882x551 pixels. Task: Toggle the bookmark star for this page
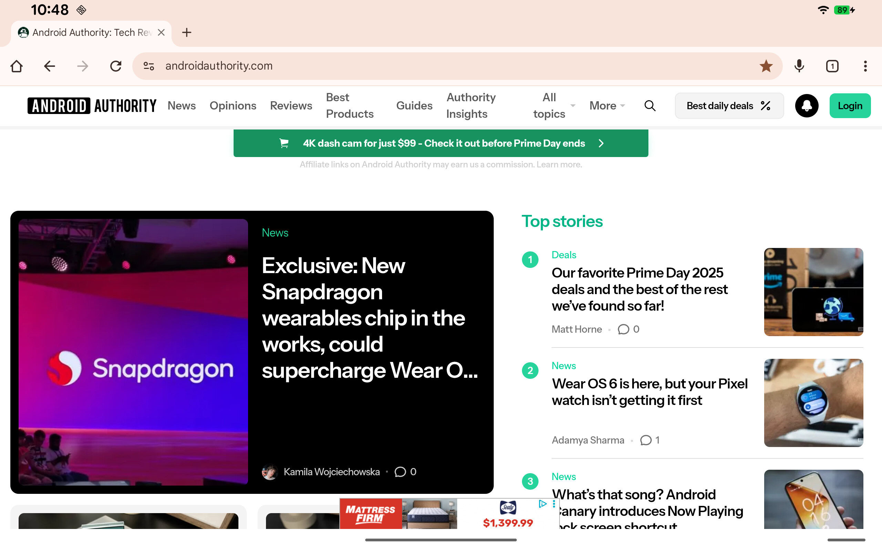pos(766,66)
